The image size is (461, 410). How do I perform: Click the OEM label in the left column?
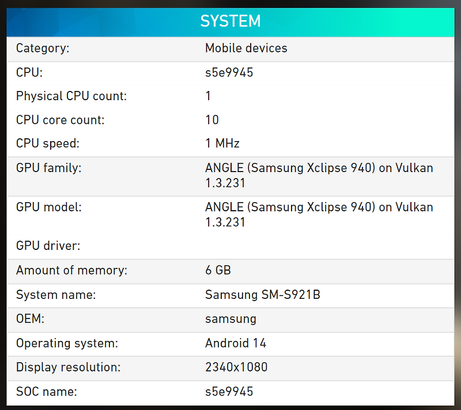[29, 319]
